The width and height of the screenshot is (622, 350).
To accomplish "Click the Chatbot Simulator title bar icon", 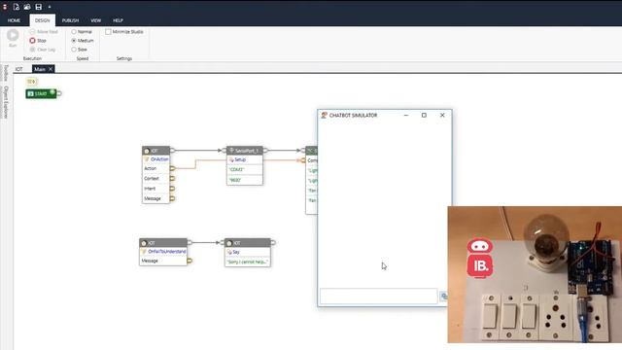I will pos(324,115).
